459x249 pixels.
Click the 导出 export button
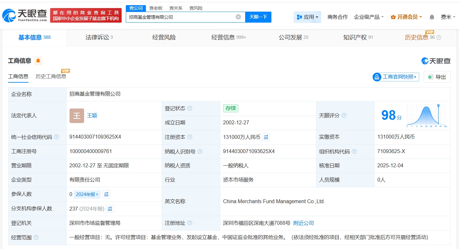click(437, 77)
